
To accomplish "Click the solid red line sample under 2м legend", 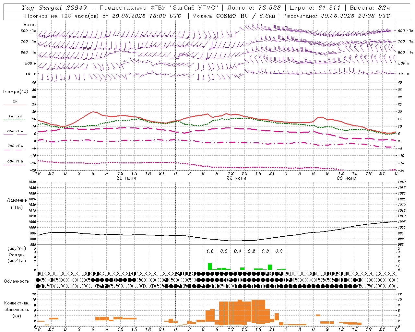I will pos(15,105).
